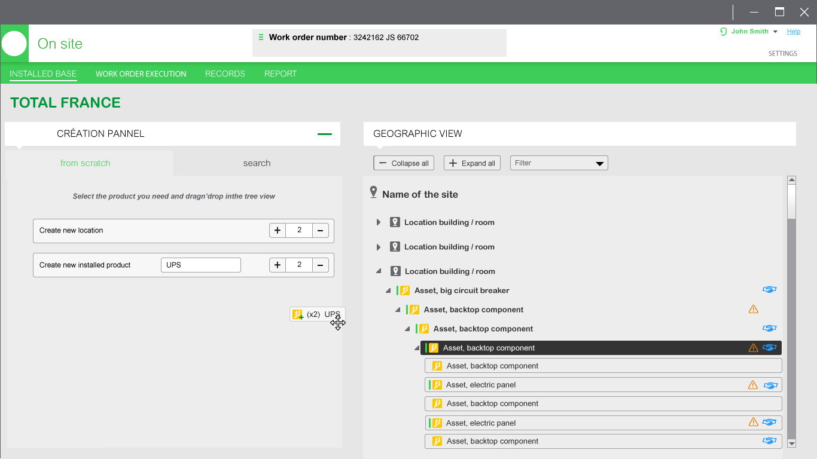The width and height of the screenshot is (817, 459).
Task: Click the Collapse all button
Action: (x=404, y=163)
